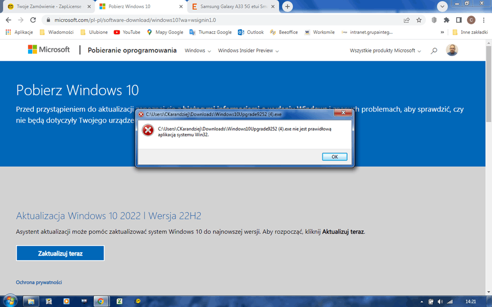The width and height of the screenshot is (492, 307).
Task: Switch to Twoje Zamówienie - ZapLicense tab
Action: click(48, 7)
